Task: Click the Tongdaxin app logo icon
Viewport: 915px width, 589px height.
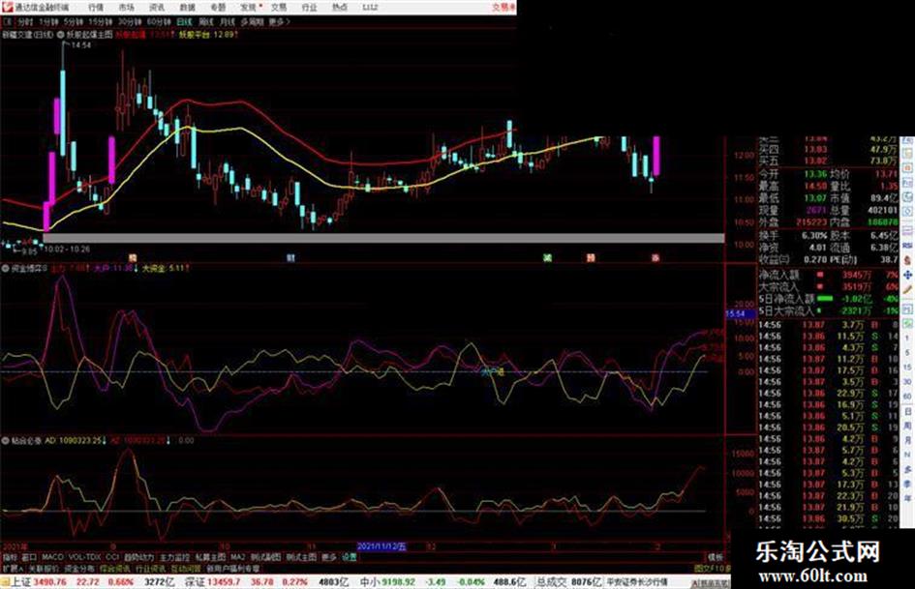Action: (x=7, y=8)
